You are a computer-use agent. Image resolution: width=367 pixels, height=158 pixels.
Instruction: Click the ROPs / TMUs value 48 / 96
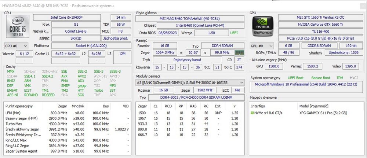pos(289,52)
